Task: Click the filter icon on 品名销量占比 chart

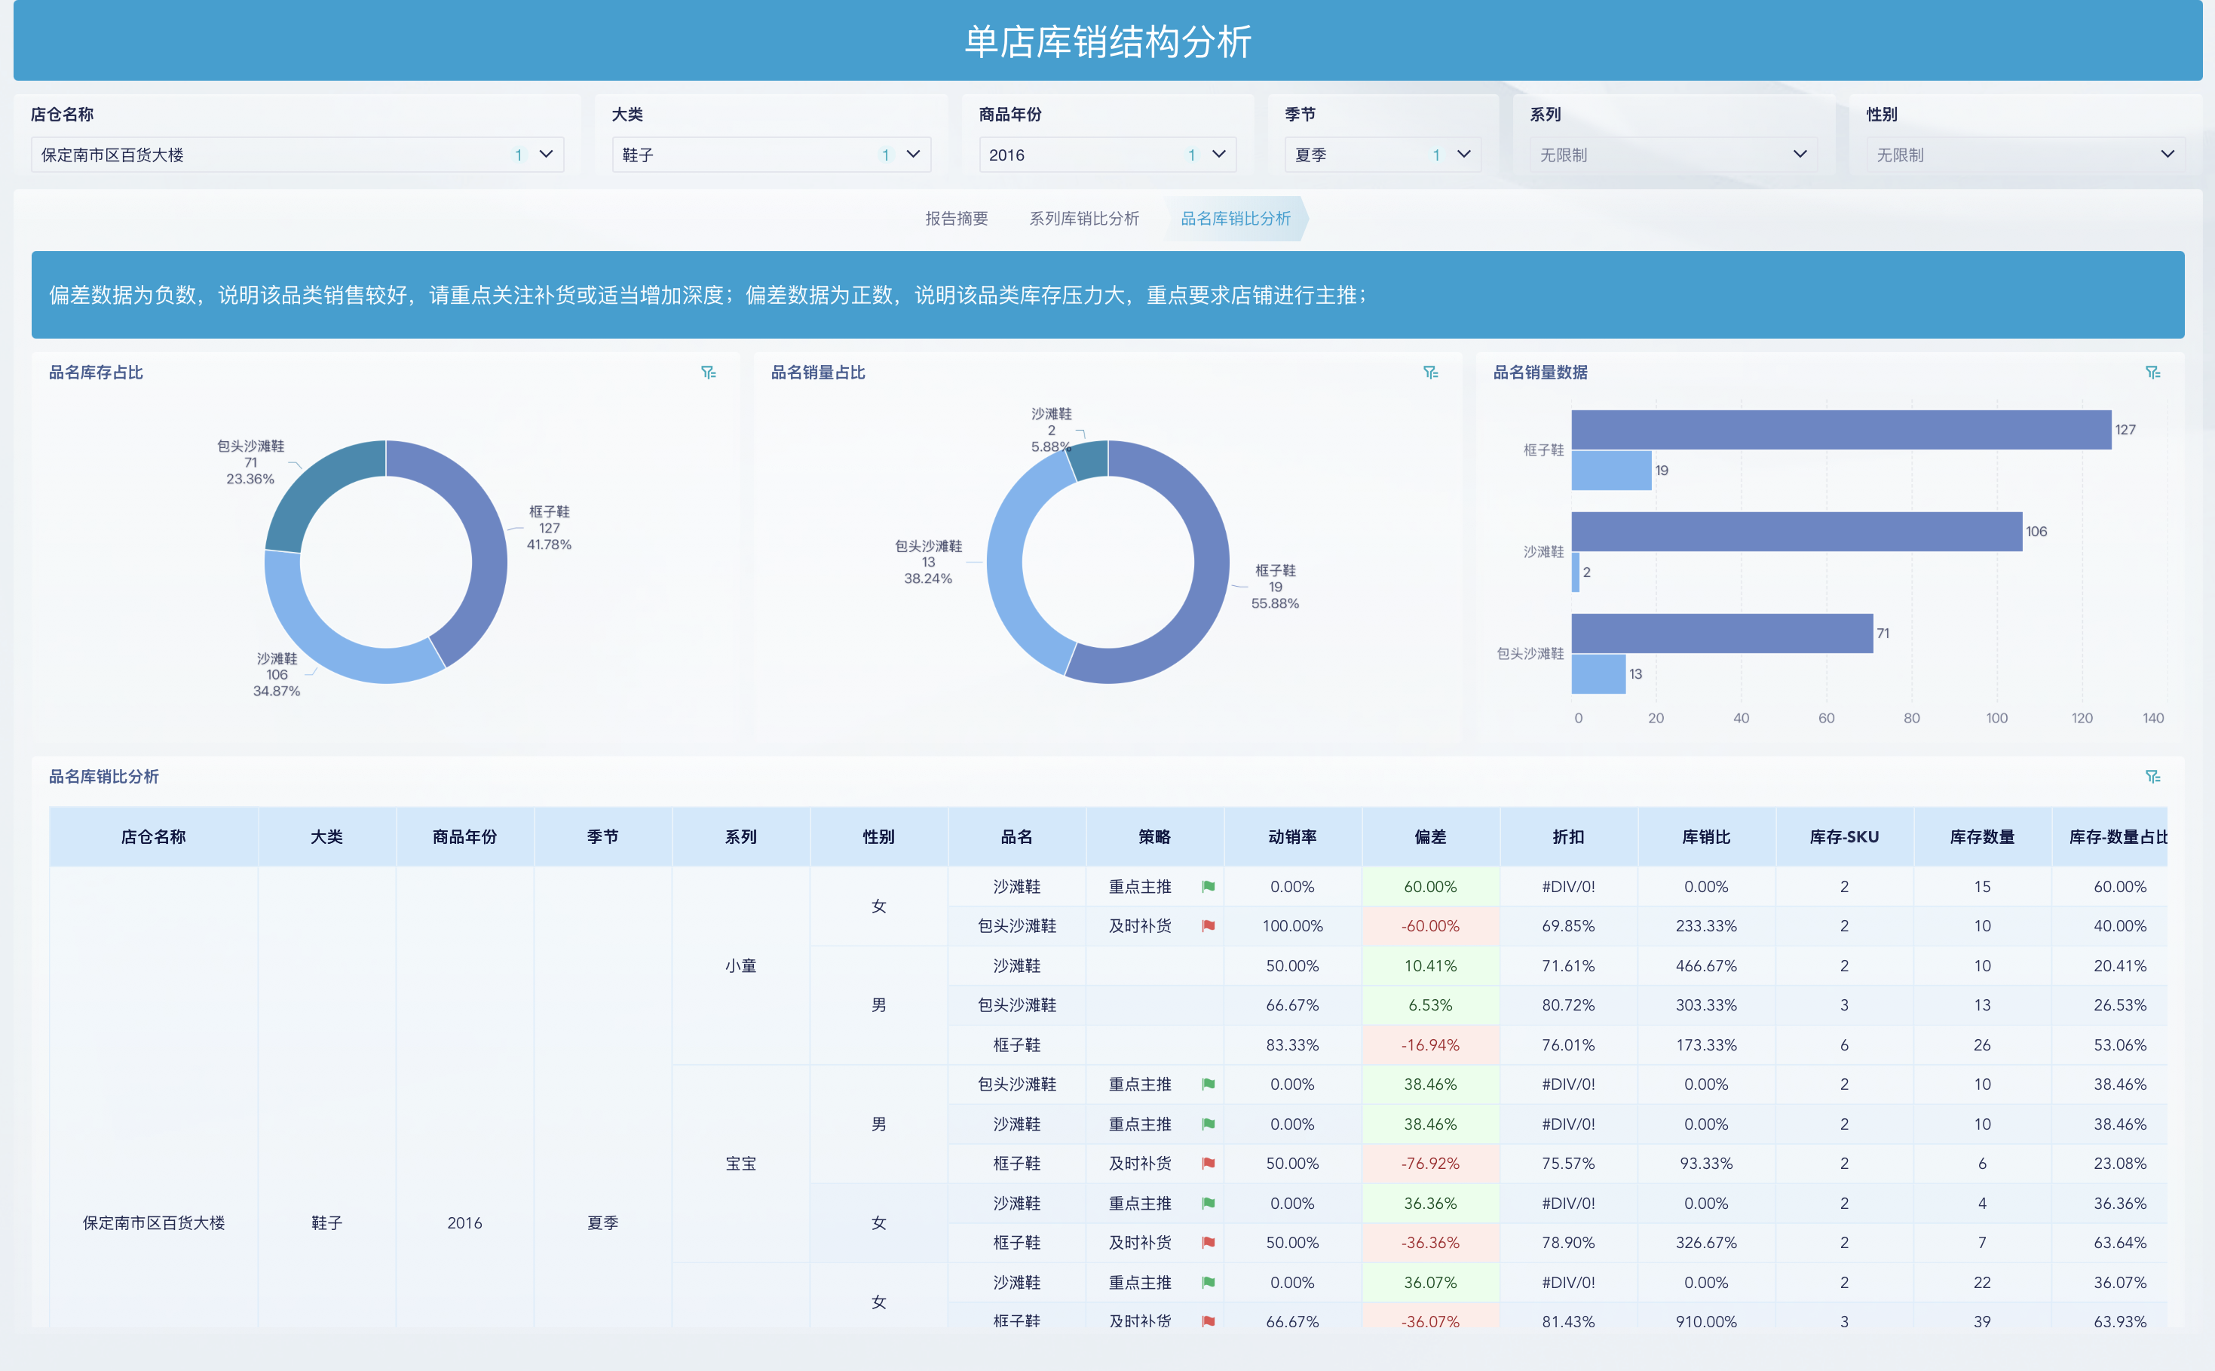Action: (x=1432, y=371)
